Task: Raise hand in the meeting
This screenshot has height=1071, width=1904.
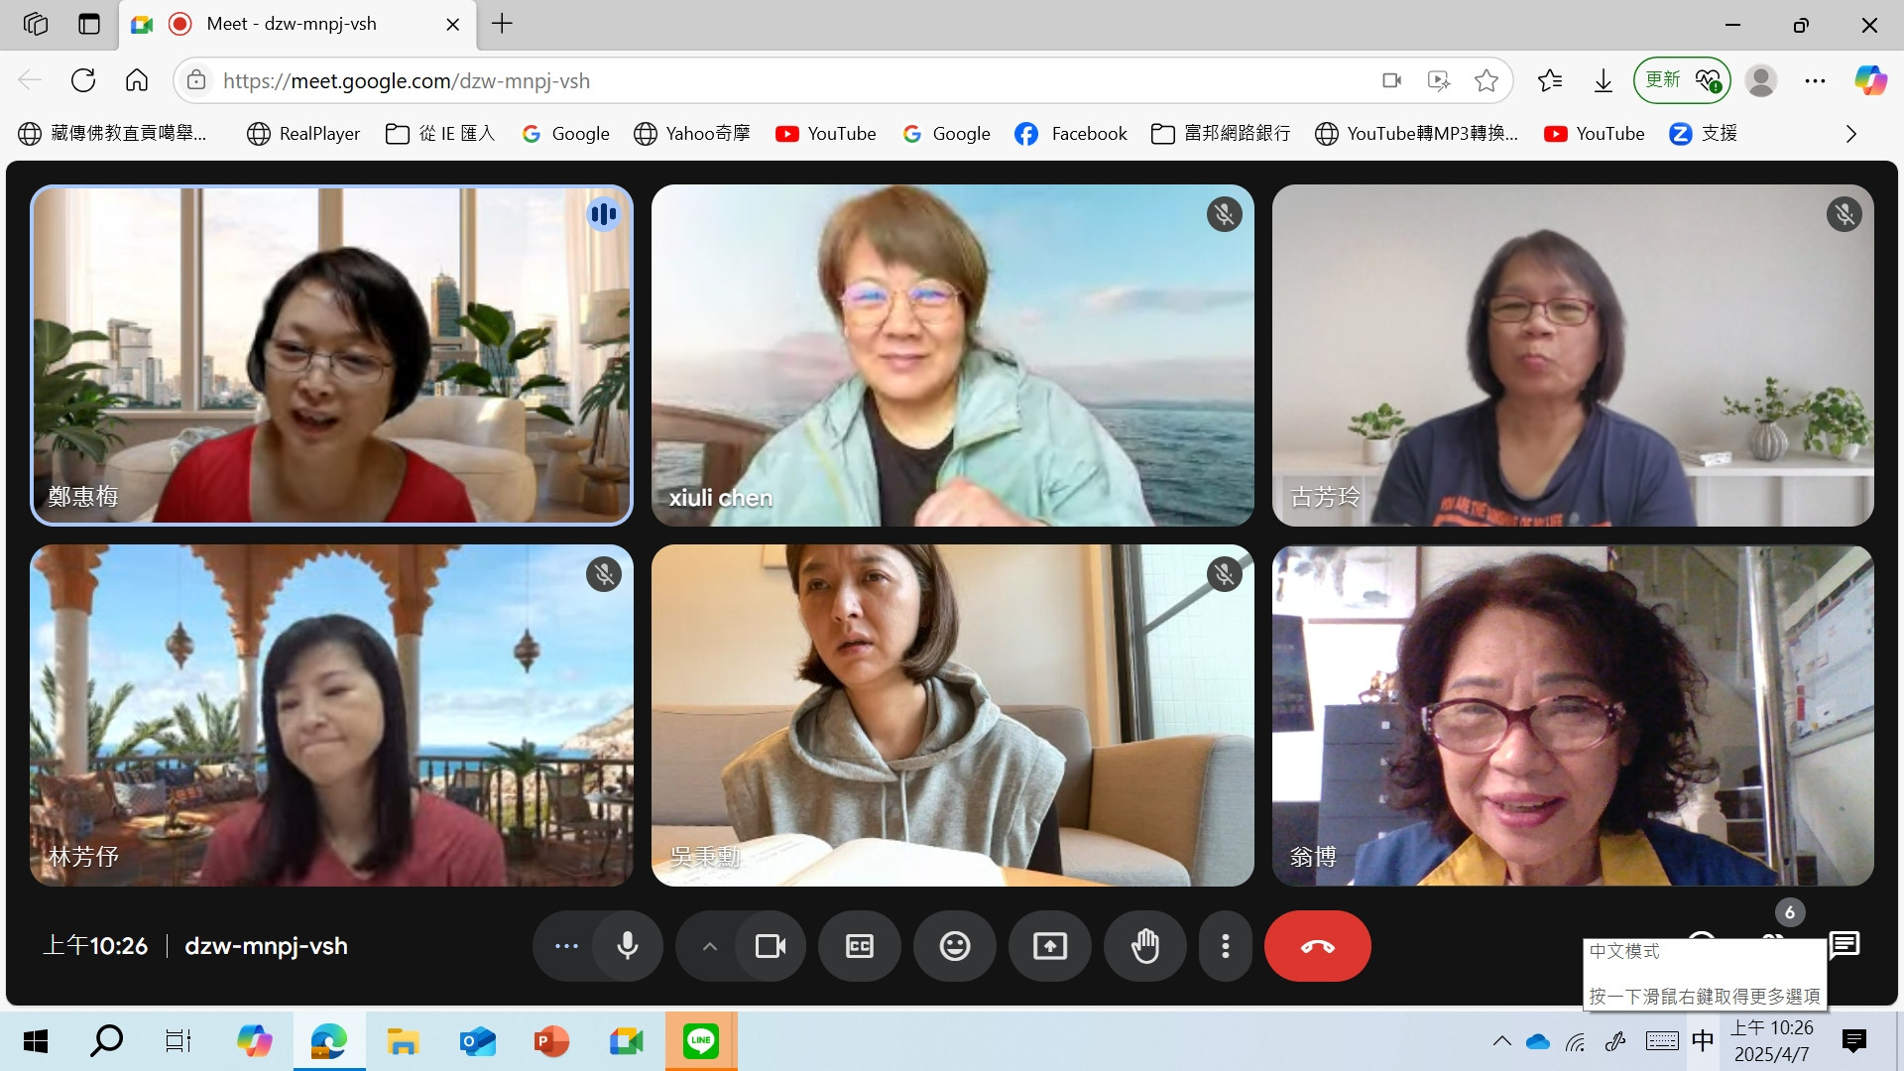Action: coord(1144,946)
